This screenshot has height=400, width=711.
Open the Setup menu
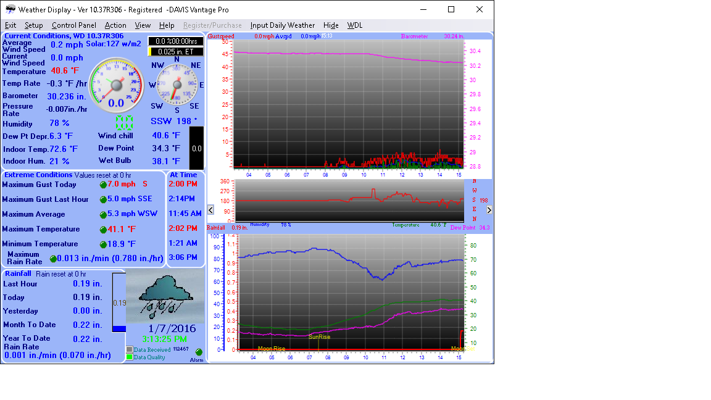[x=33, y=25]
